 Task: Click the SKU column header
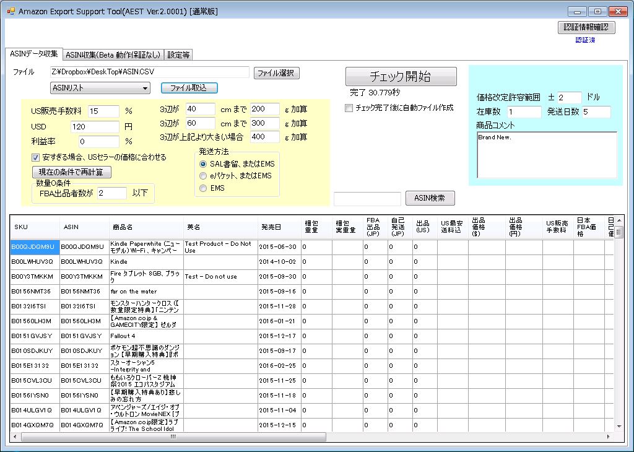35,227
